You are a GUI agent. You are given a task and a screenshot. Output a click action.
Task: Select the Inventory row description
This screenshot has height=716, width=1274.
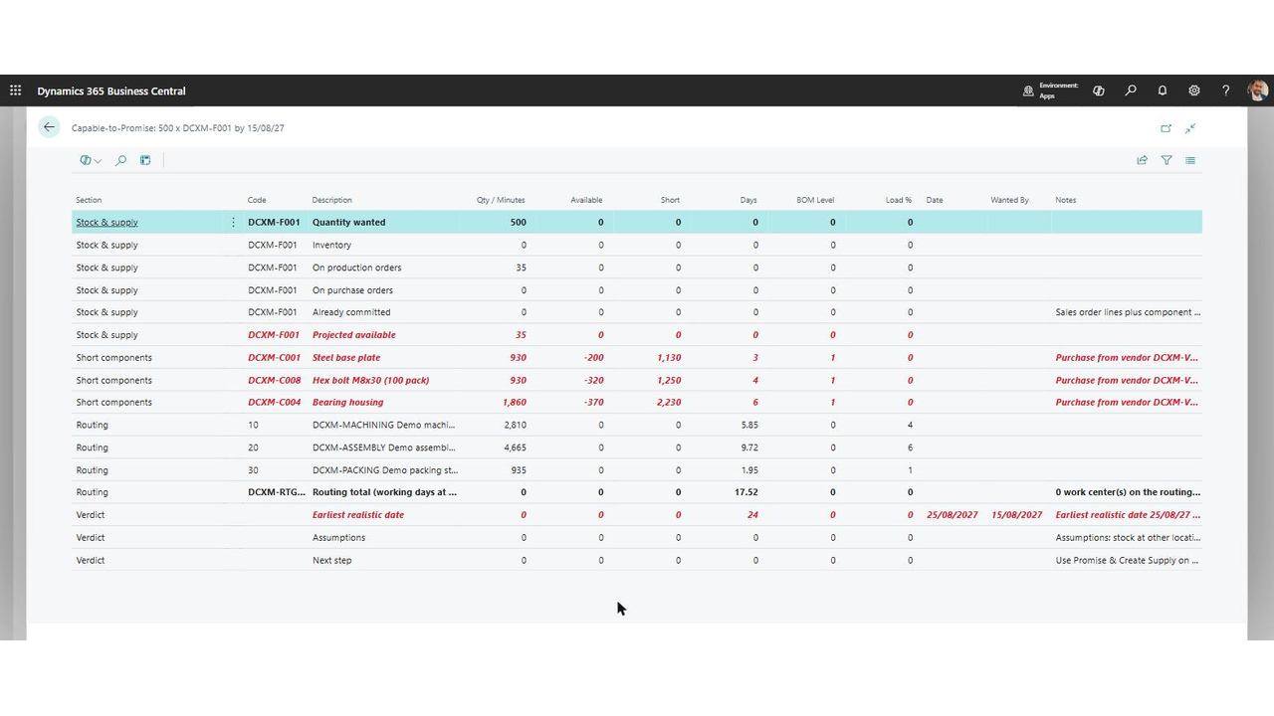click(331, 245)
